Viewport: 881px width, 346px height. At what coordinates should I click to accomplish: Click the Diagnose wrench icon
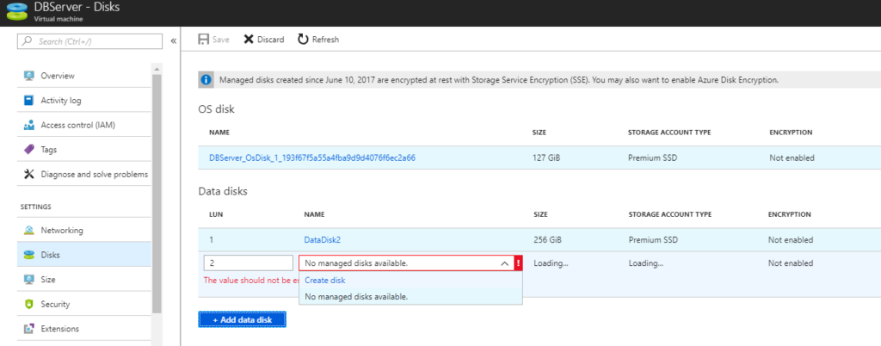[x=29, y=174]
